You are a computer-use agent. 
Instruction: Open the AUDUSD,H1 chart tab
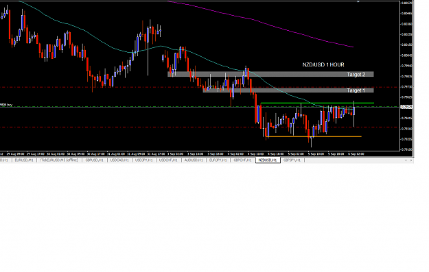tap(194, 160)
